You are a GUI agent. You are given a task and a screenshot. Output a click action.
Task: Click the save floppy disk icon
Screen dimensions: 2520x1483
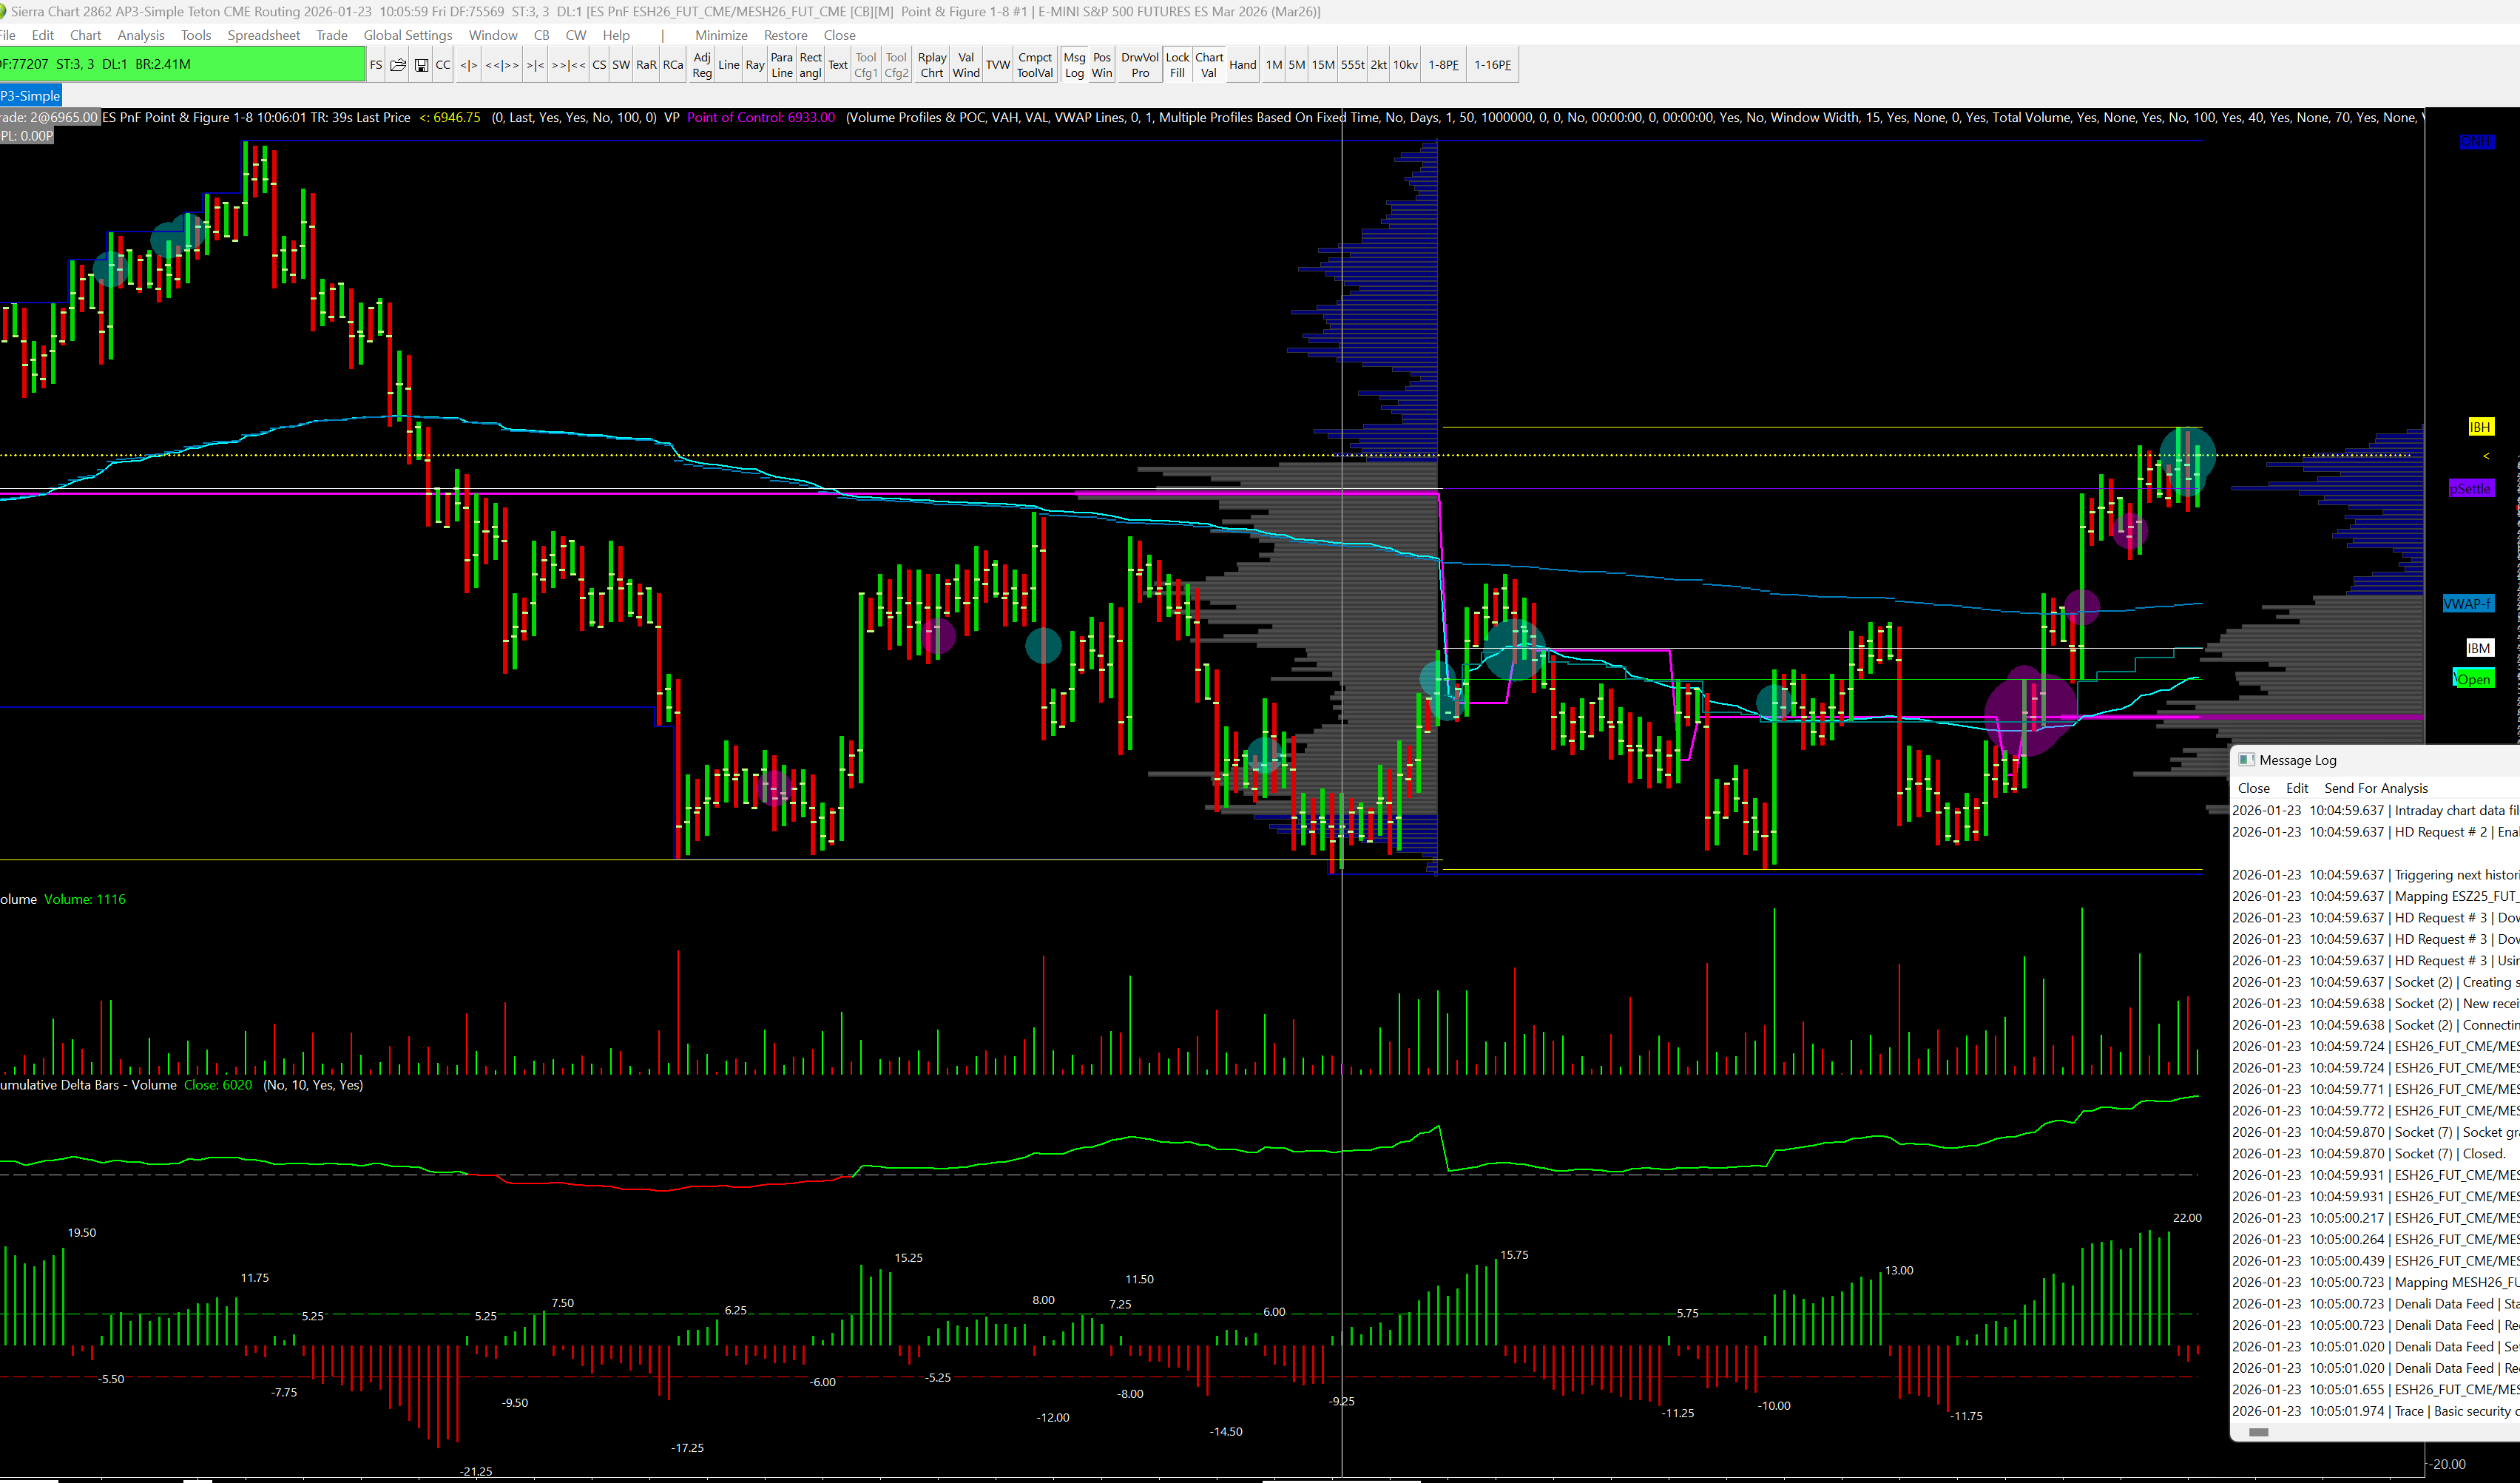pyautogui.click(x=421, y=65)
